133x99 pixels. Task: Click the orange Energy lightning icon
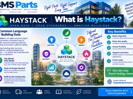pos(81,40)
